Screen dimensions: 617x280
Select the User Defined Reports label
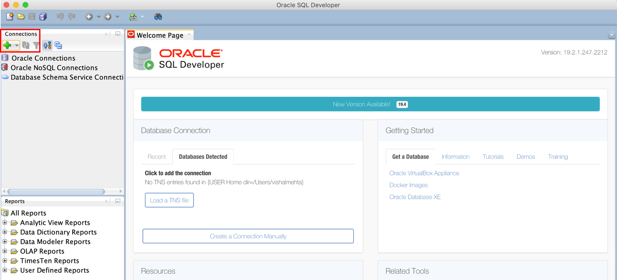(x=54, y=270)
